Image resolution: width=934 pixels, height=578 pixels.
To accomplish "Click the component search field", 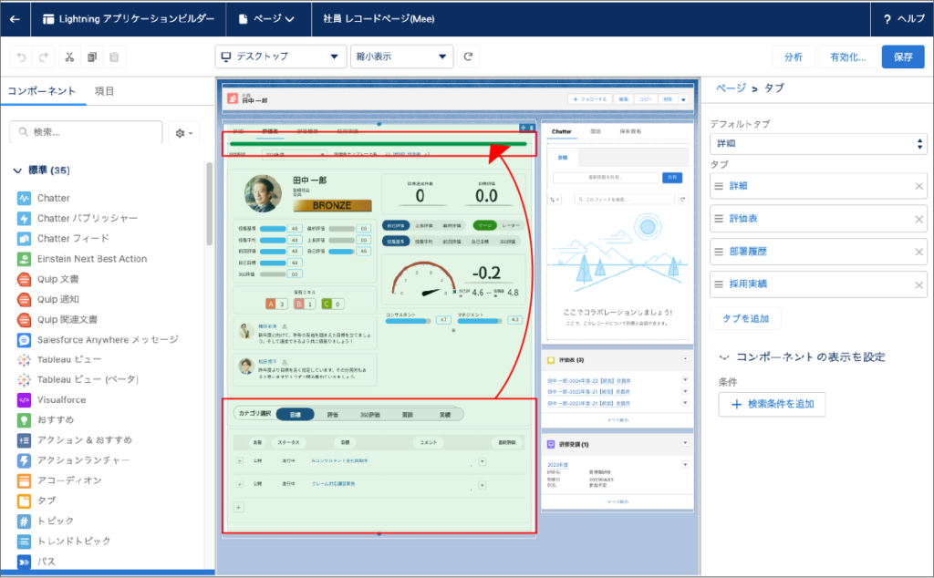I will point(86,132).
